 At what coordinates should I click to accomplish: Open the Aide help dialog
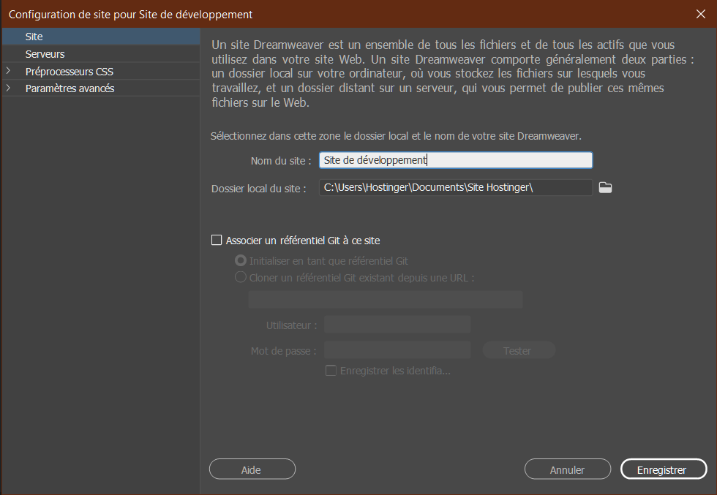pyautogui.click(x=252, y=469)
